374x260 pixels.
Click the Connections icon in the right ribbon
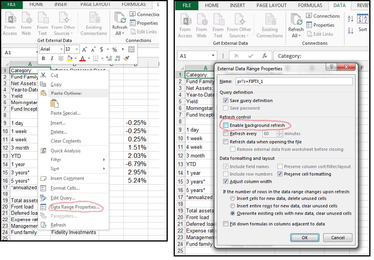coord(309,16)
